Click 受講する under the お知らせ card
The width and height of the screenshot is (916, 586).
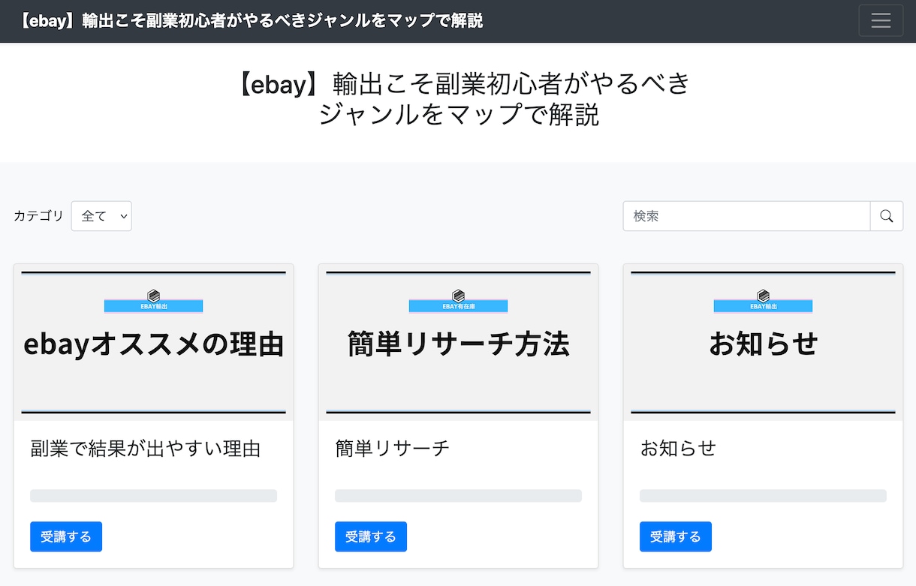(676, 536)
